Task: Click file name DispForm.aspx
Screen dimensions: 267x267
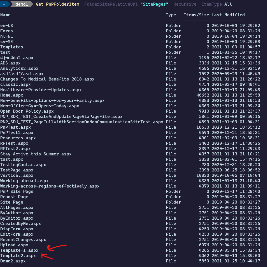Action: coord(17,229)
